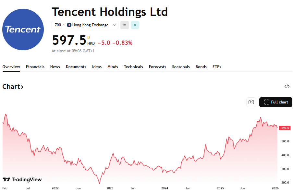Click the camera snapshot icon
This screenshot has width=293, height=192.
pos(251,102)
